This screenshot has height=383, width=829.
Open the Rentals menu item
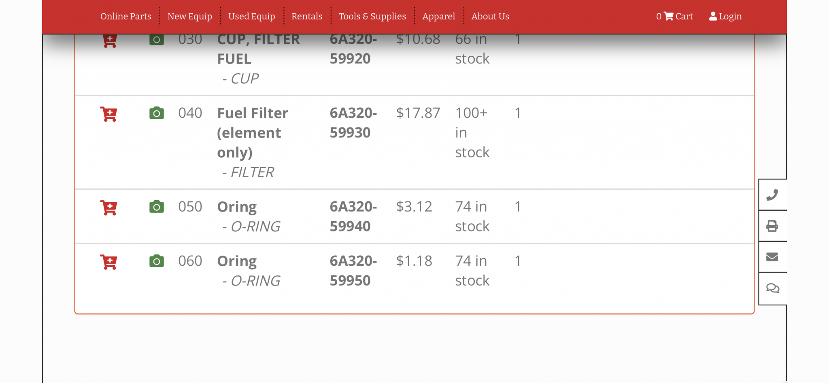click(x=307, y=17)
